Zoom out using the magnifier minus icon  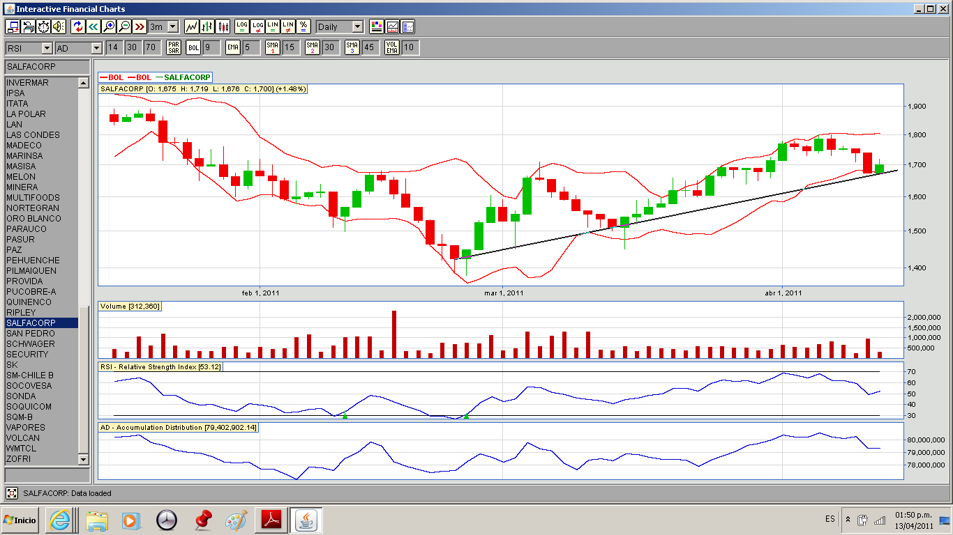point(123,26)
